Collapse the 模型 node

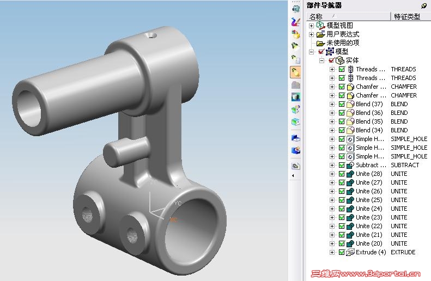pos(312,52)
